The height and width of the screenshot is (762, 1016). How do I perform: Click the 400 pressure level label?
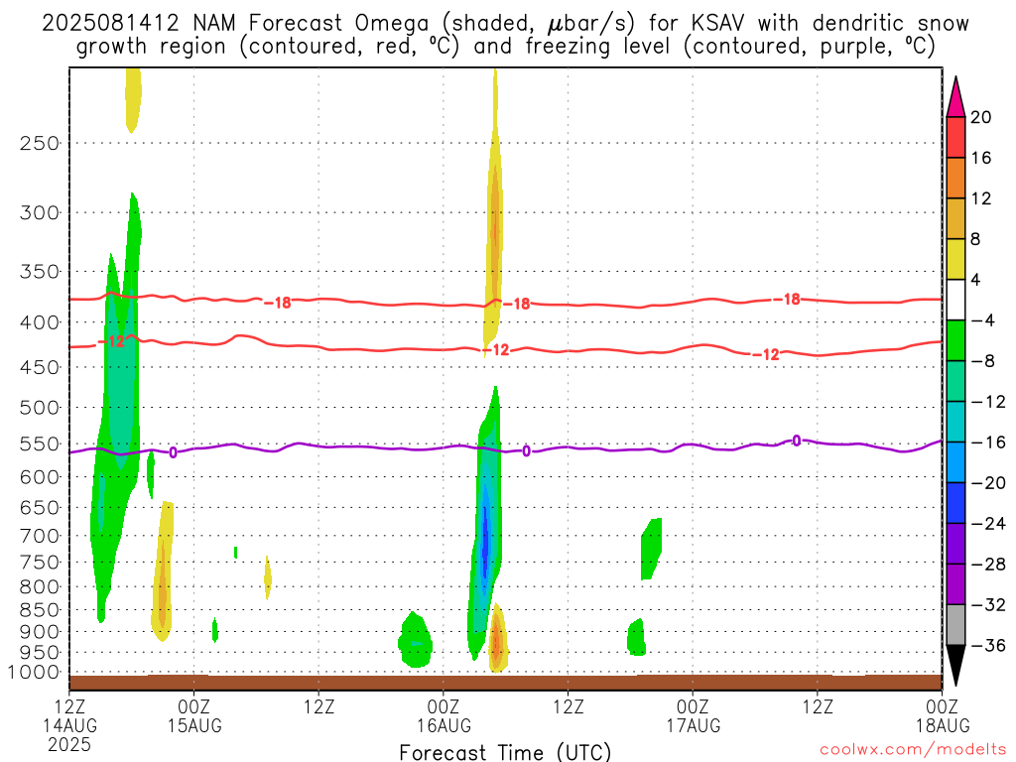[40, 322]
